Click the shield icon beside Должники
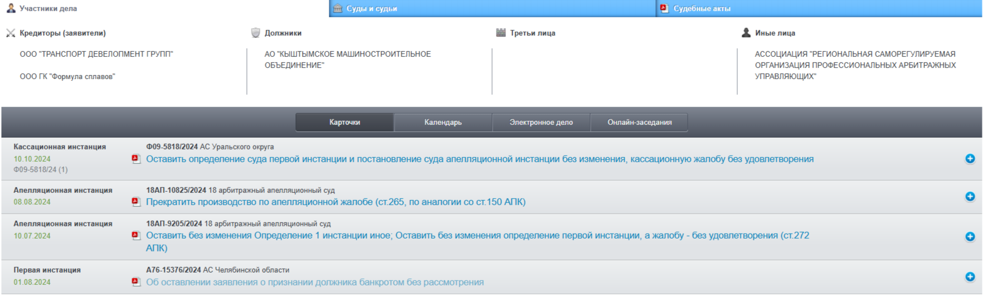The height and width of the screenshot is (296, 983). (256, 33)
